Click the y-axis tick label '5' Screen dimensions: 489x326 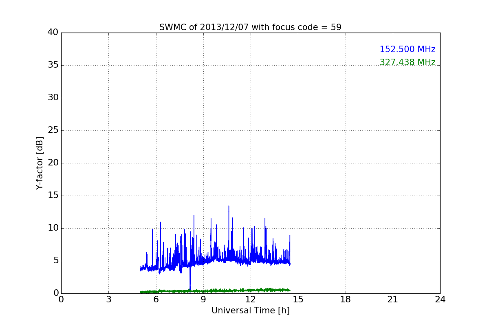55,261
